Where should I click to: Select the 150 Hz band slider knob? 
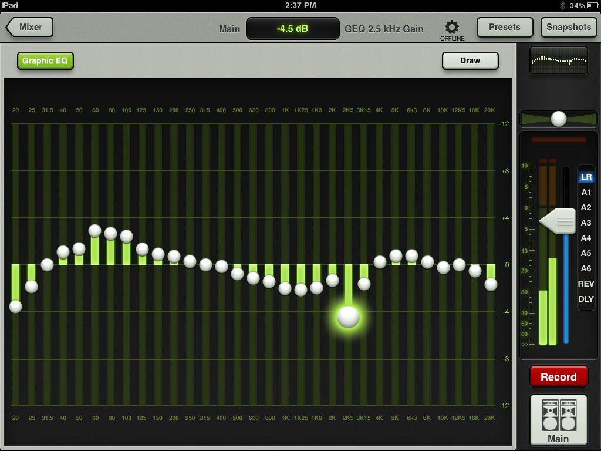[158, 254]
